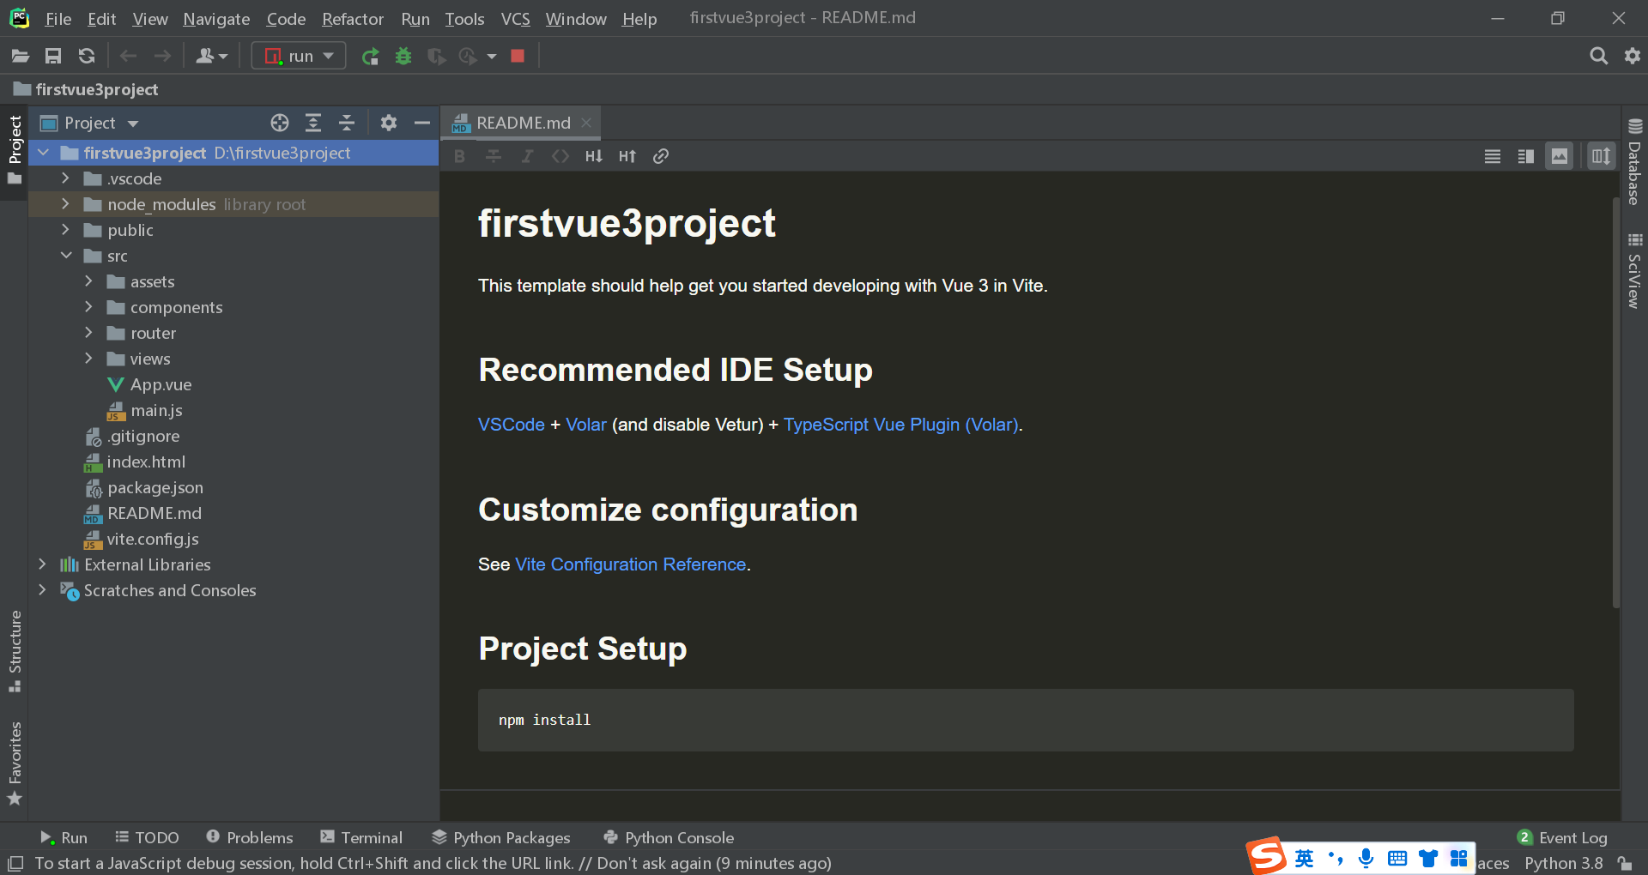This screenshot has width=1648, height=875.
Task: Navigate forward with the right arrow
Action: point(162,56)
